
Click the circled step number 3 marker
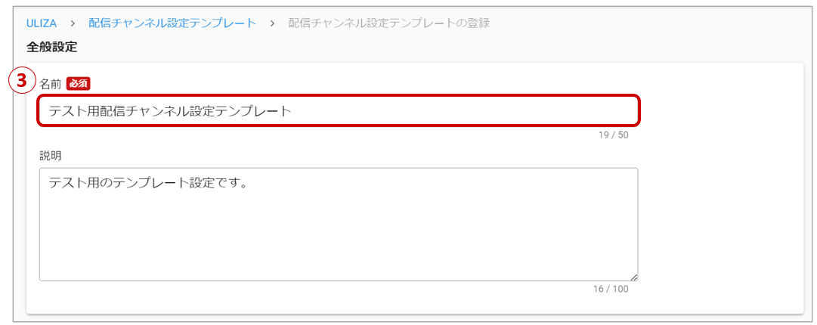22,81
